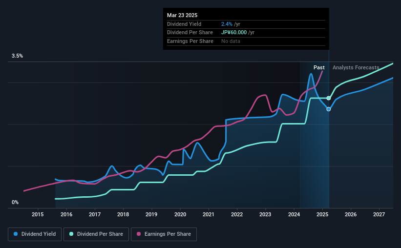Click the 2026 x-axis label
Image resolution: width=401 pixels, height=248 pixels.
[x=351, y=214]
